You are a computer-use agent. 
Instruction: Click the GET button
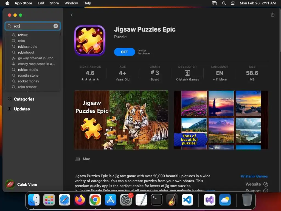pyautogui.click(x=124, y=52)
